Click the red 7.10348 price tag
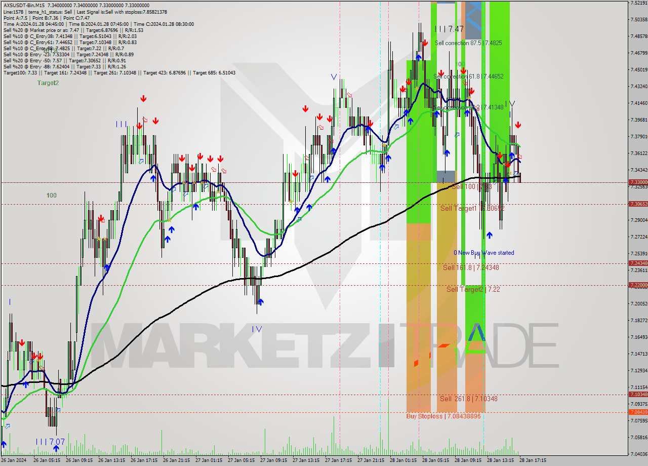Screen dimensions: 648x466 pyautogui.click(x=638, y=394)
